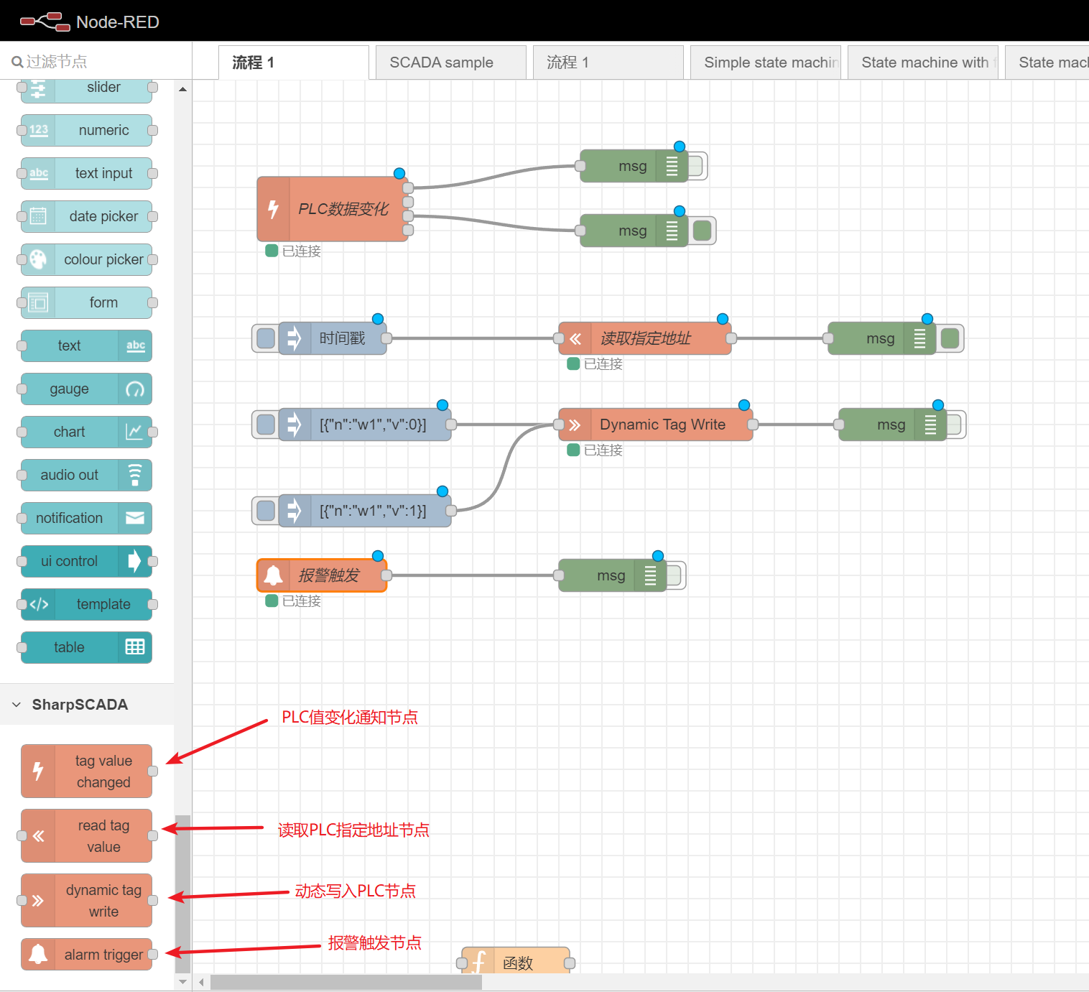Click the palette scrollbar thumb
Viewport: 1089px width, 992px height.
(x=182, y=894)
